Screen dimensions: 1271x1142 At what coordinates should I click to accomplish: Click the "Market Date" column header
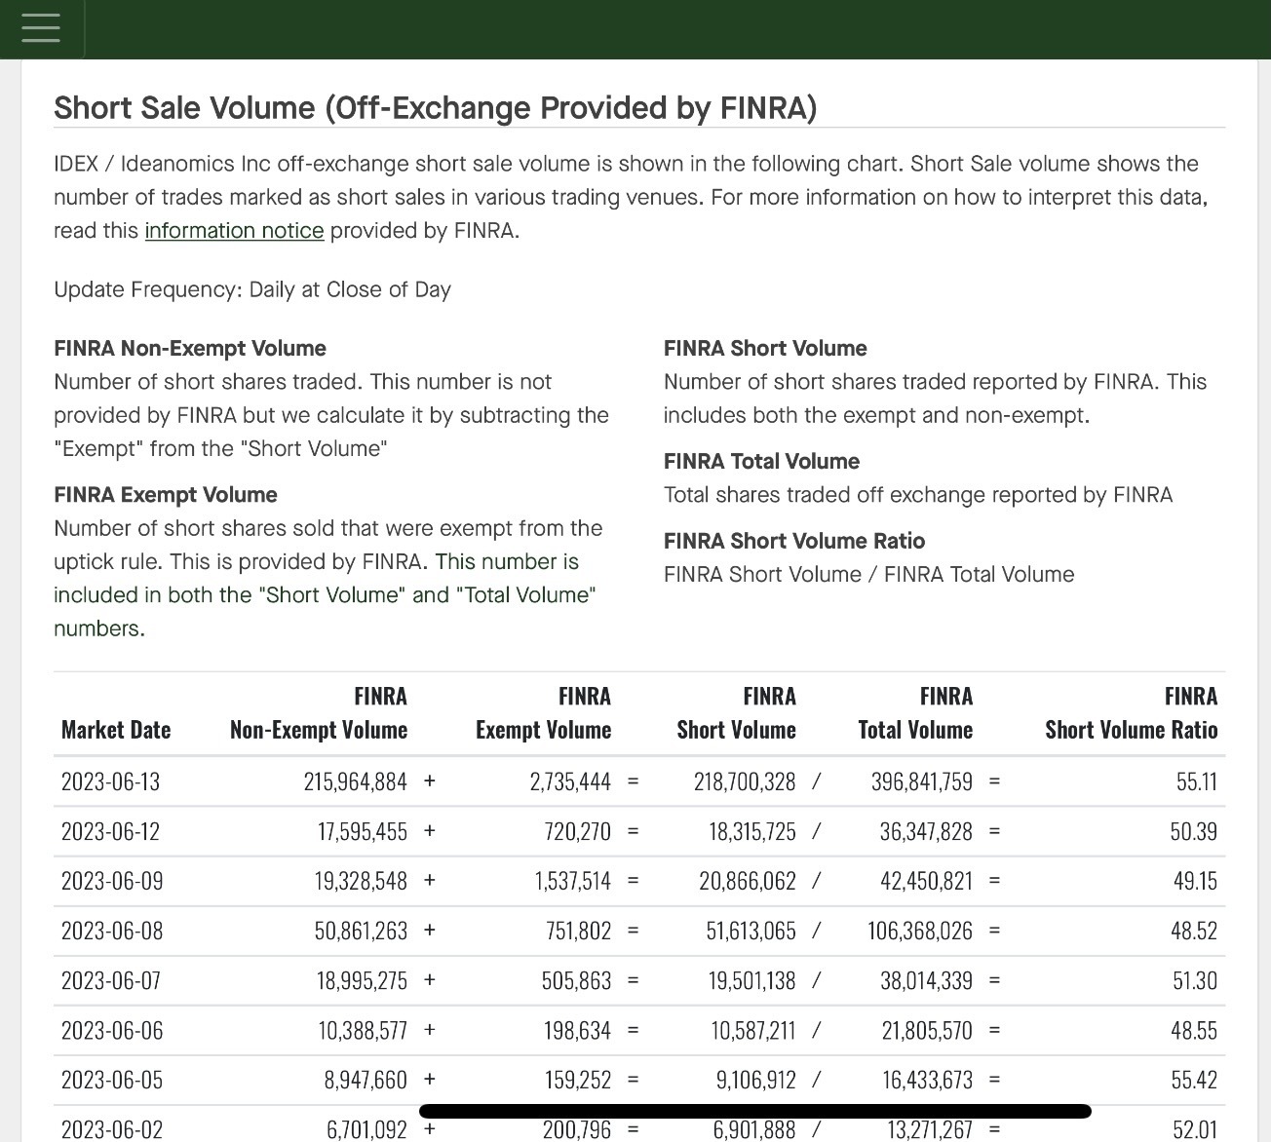[x=116, y=730]
